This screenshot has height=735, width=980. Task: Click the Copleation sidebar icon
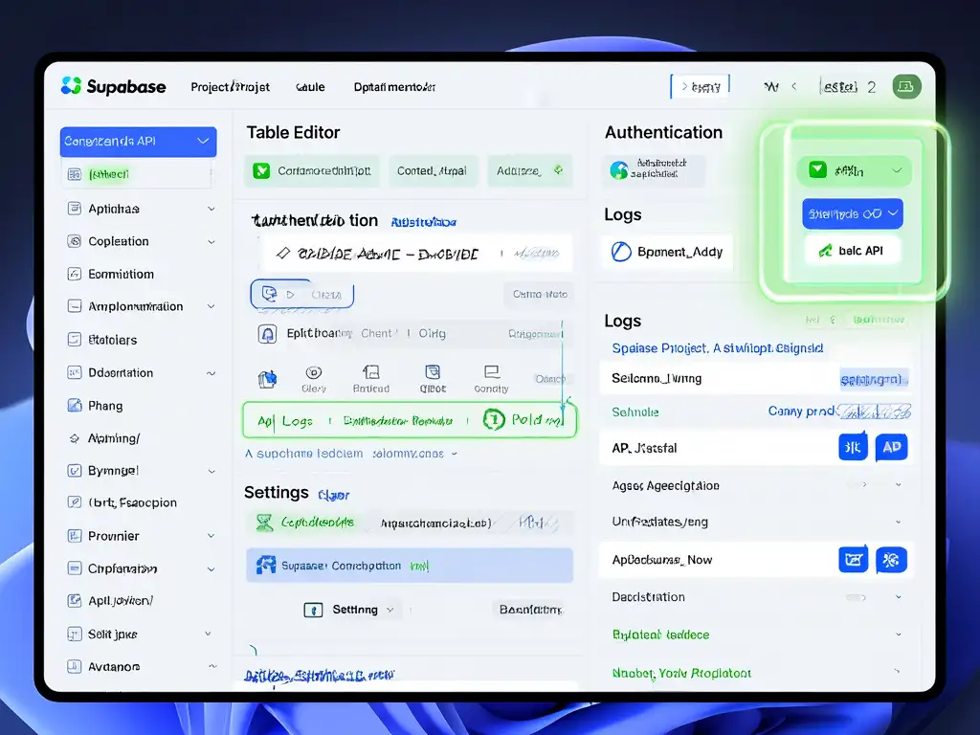coord(75,241)
